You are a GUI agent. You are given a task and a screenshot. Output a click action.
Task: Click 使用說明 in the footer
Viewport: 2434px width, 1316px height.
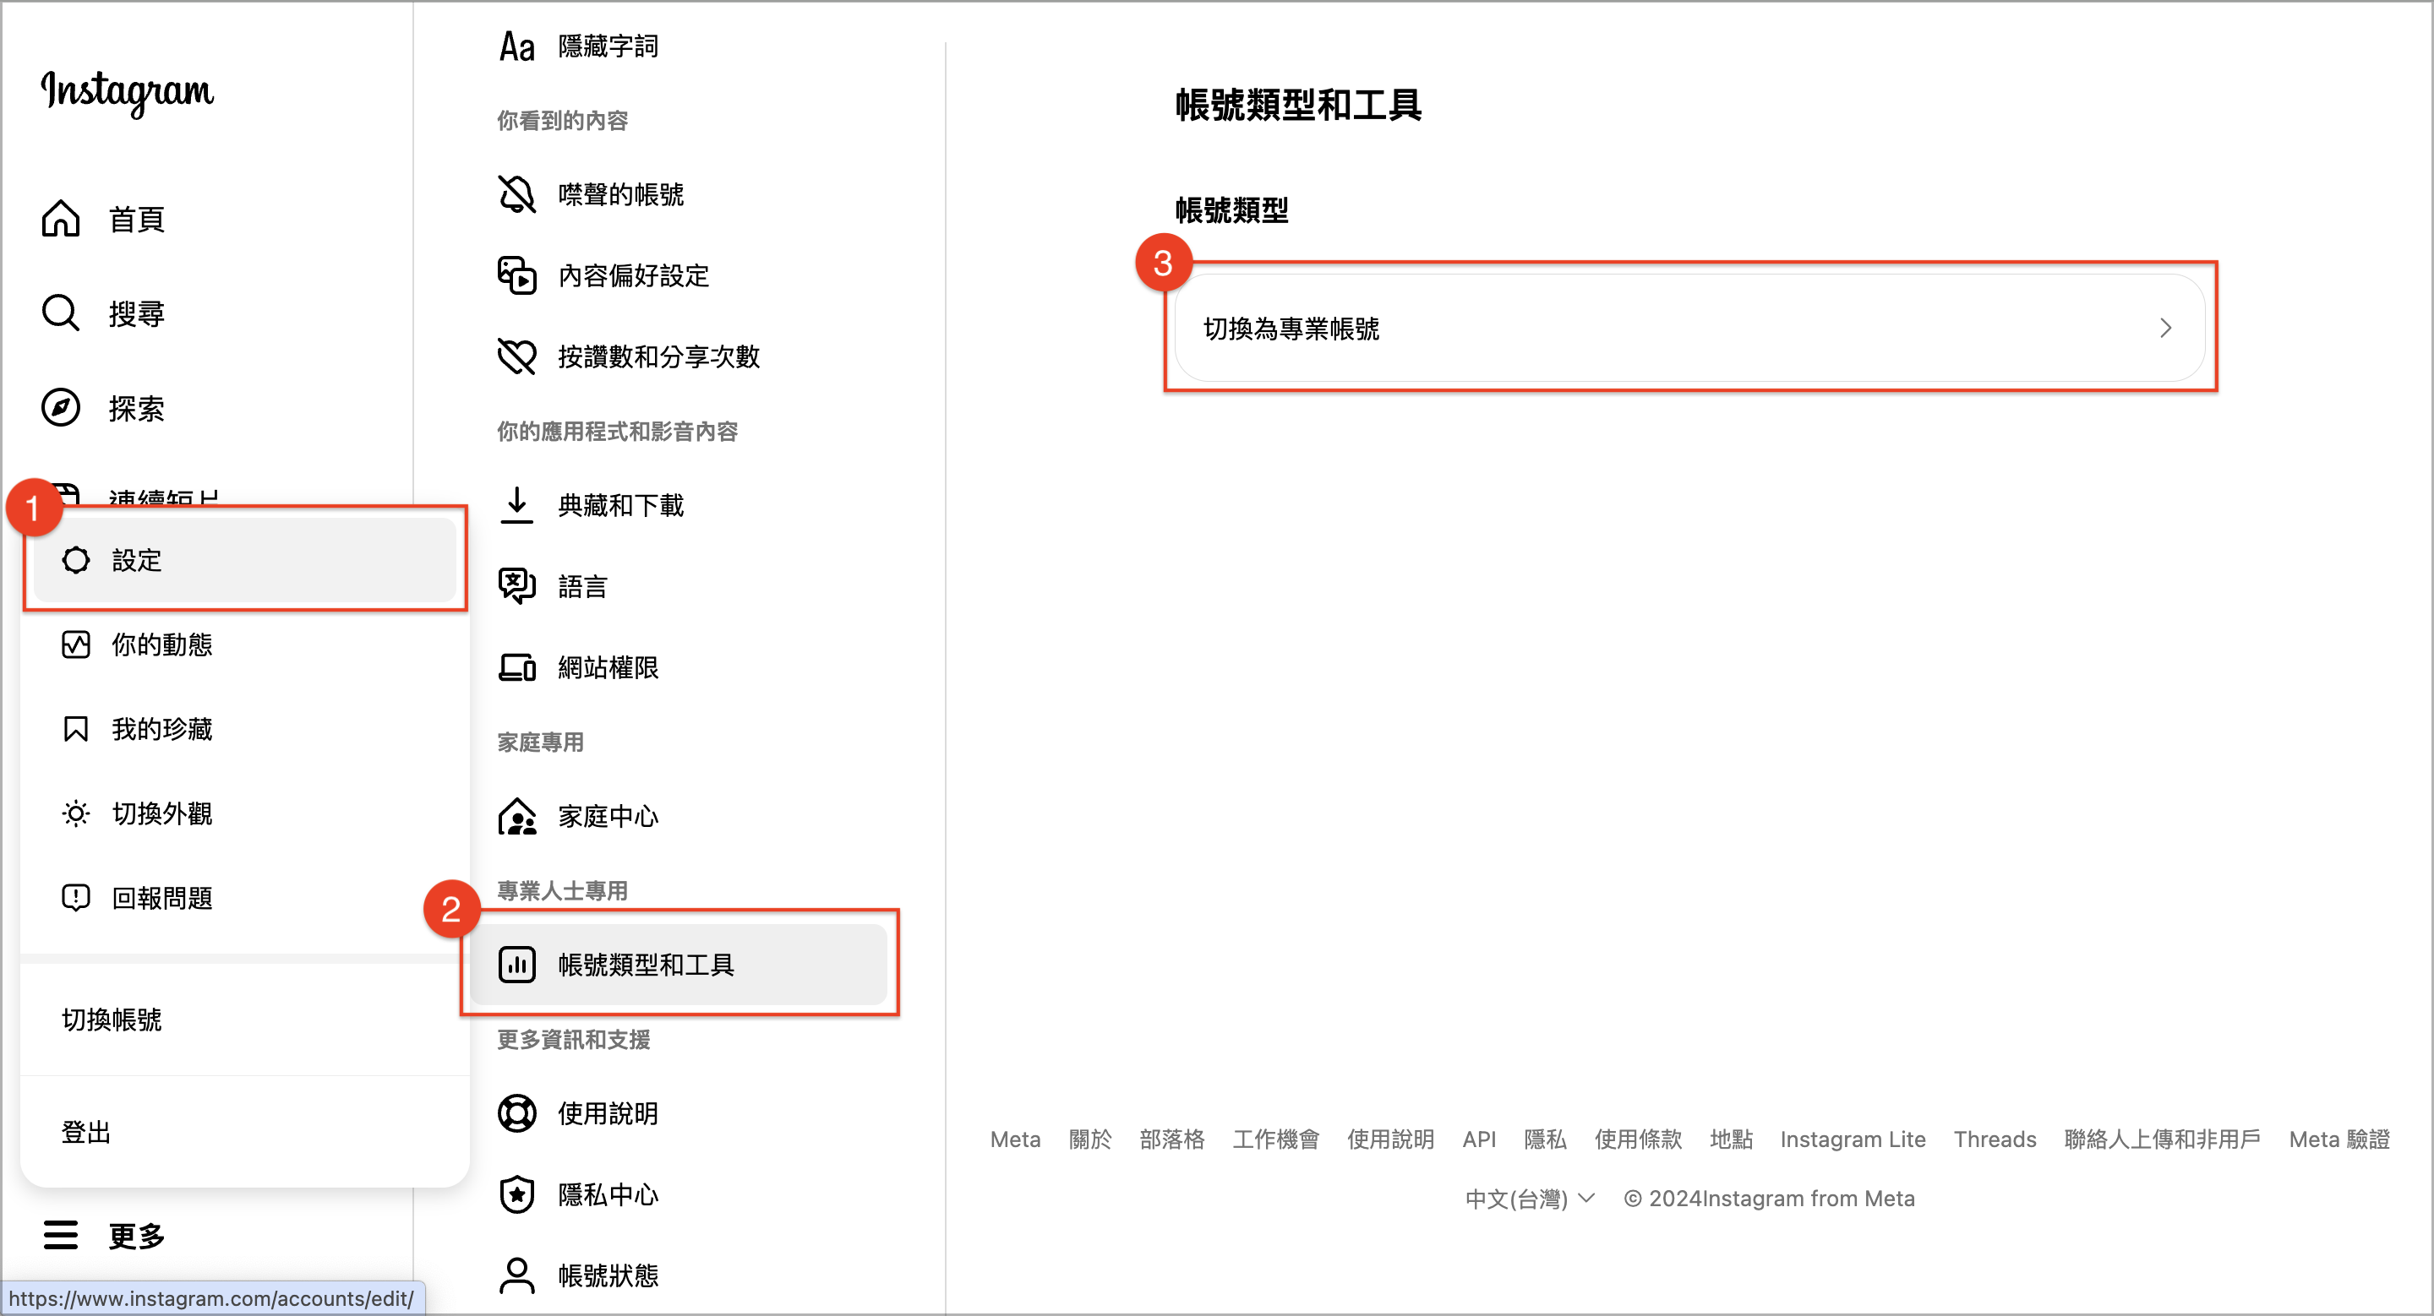pos(1390,1139)
